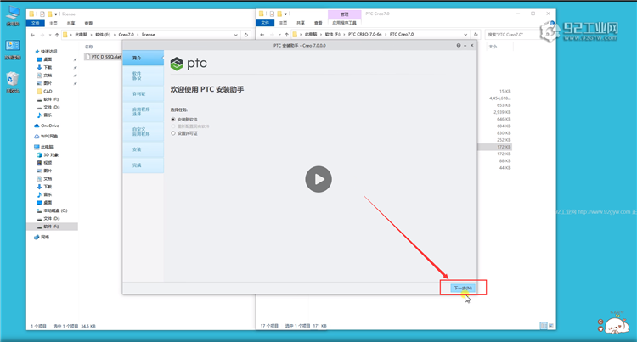Open the 应用程序选择 step in installer sidebar
This screenshot has height=342, width=637.
coord(144,111)
